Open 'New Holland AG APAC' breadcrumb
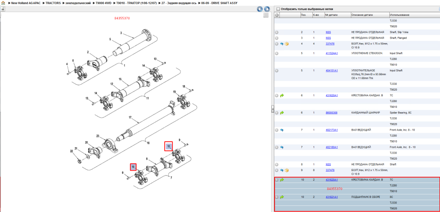This screenshot has height=212, width=440. pyautogui.click(x=25, y=3)
